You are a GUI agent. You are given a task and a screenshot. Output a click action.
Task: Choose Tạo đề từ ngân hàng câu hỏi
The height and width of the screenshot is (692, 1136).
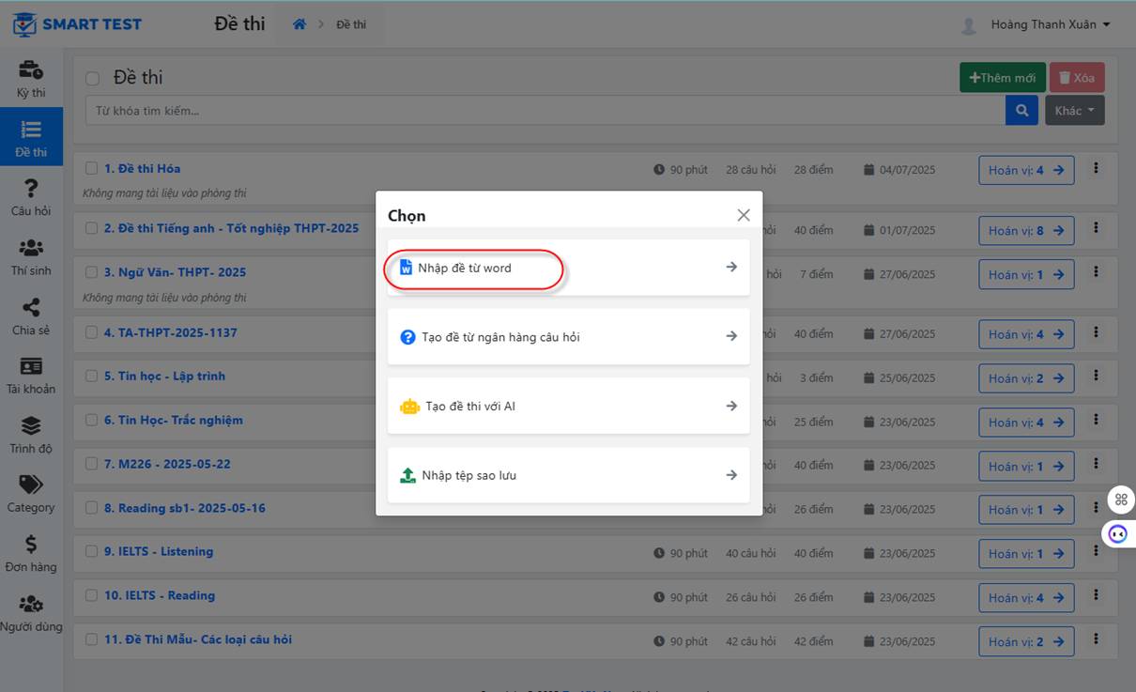[x=569, y=336]
